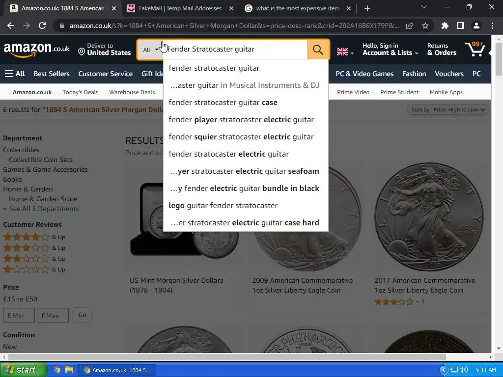Screen dimensions: 503x377
Task: Open the Chrome profile avatar icon
Action: pos(476,26)
